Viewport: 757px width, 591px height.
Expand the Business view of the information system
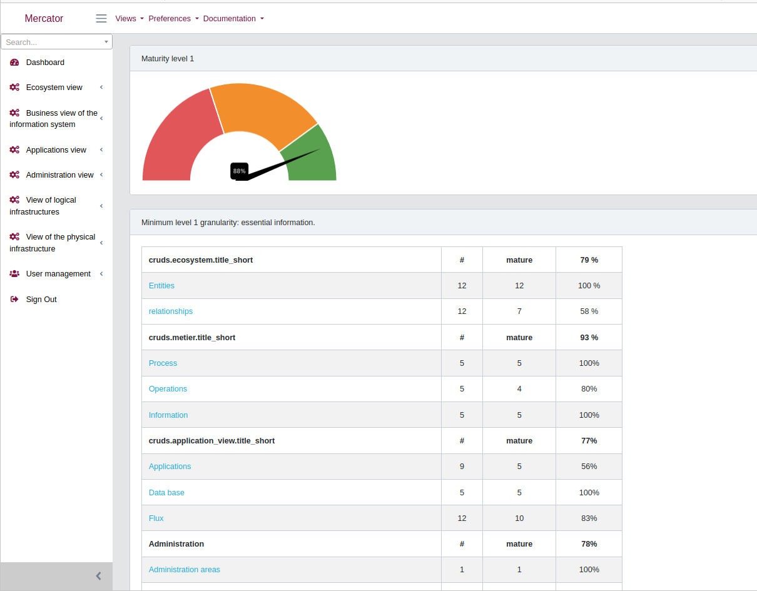[101, 118]
